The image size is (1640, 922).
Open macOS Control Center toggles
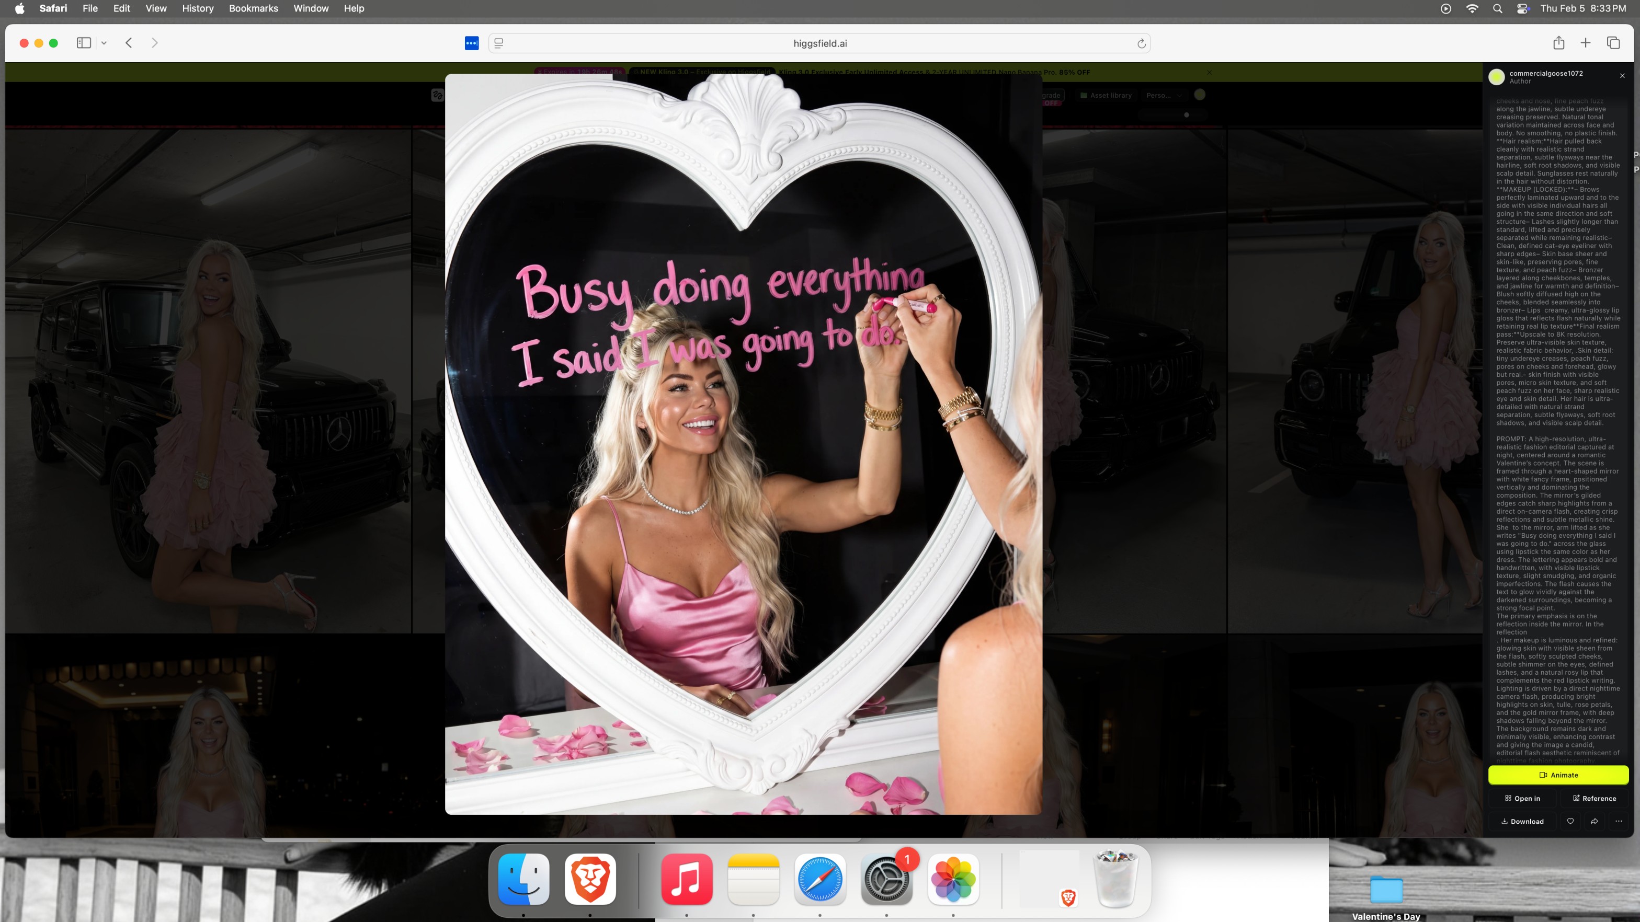1523,8
